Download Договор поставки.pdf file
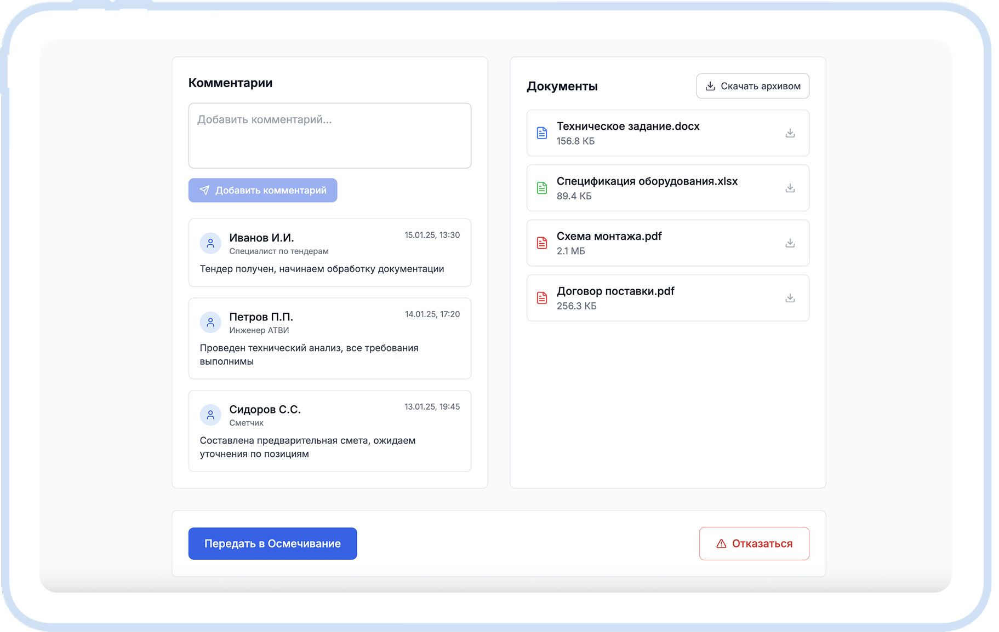The width and height of the screenshot is (999, 632). click(790, 298)
